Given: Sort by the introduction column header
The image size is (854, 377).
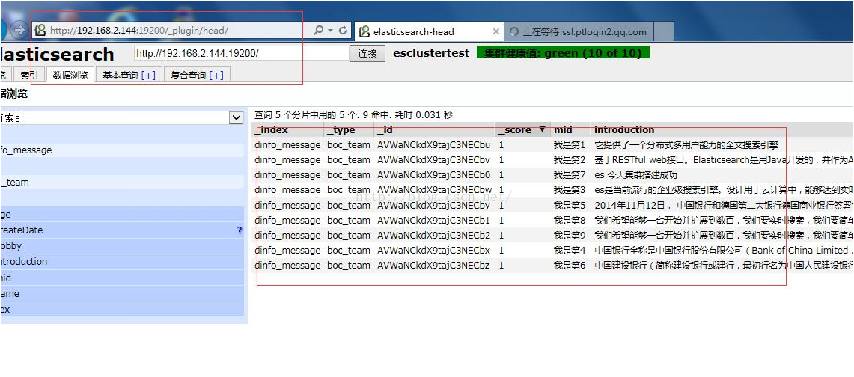Looking at the screenshot, I should (722, 129).
